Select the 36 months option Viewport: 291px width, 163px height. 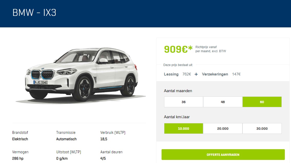[184, 102]
